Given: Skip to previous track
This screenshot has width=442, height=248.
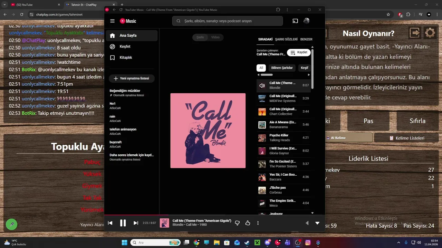Looking at the screenshot, I should click(110, 223).
